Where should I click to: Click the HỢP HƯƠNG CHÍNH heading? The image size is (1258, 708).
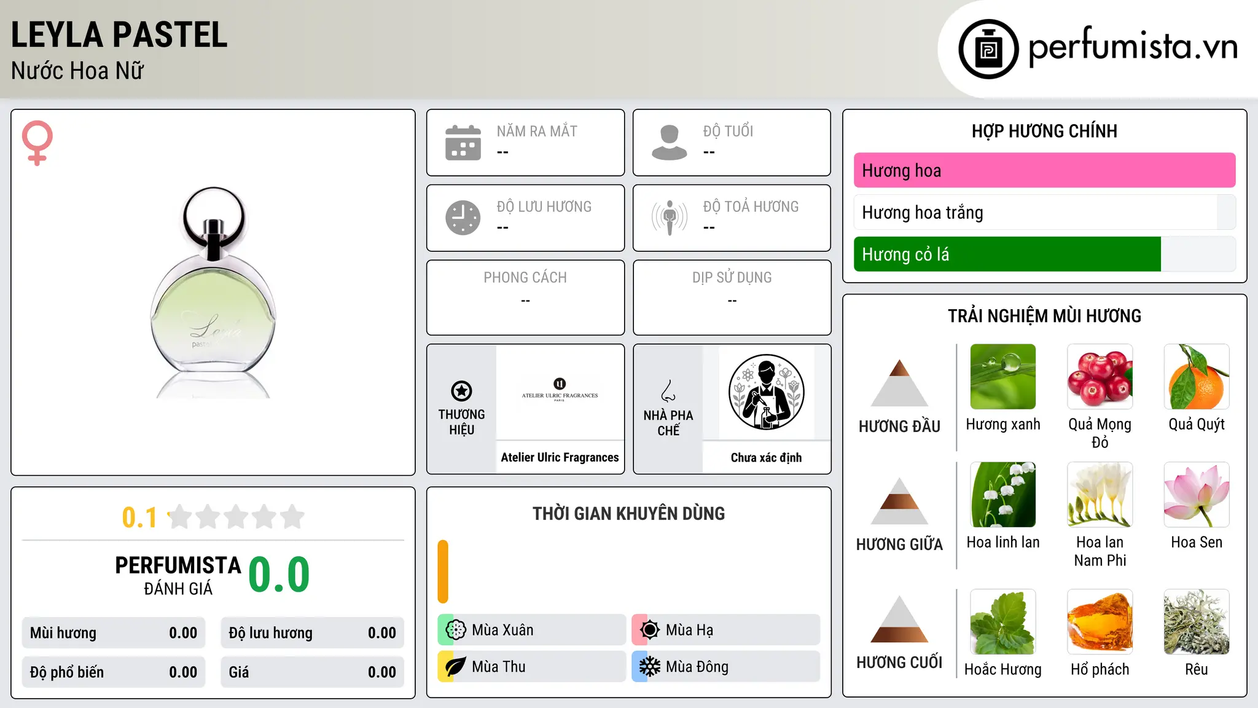(1044, 131)
